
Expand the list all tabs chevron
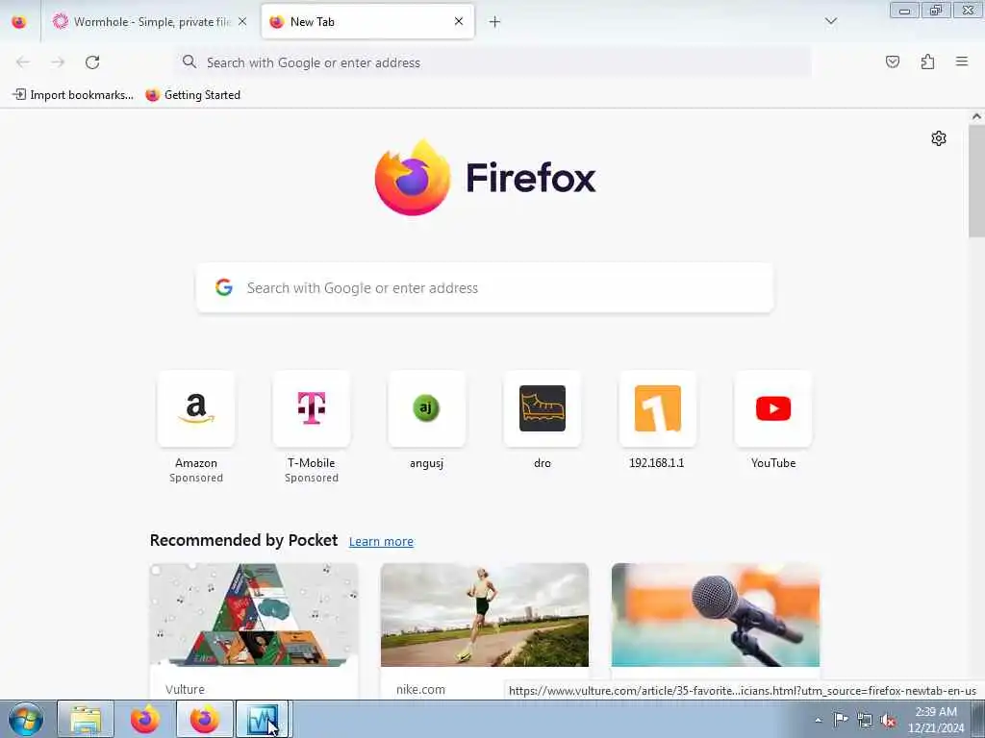(x=830, y=21)
